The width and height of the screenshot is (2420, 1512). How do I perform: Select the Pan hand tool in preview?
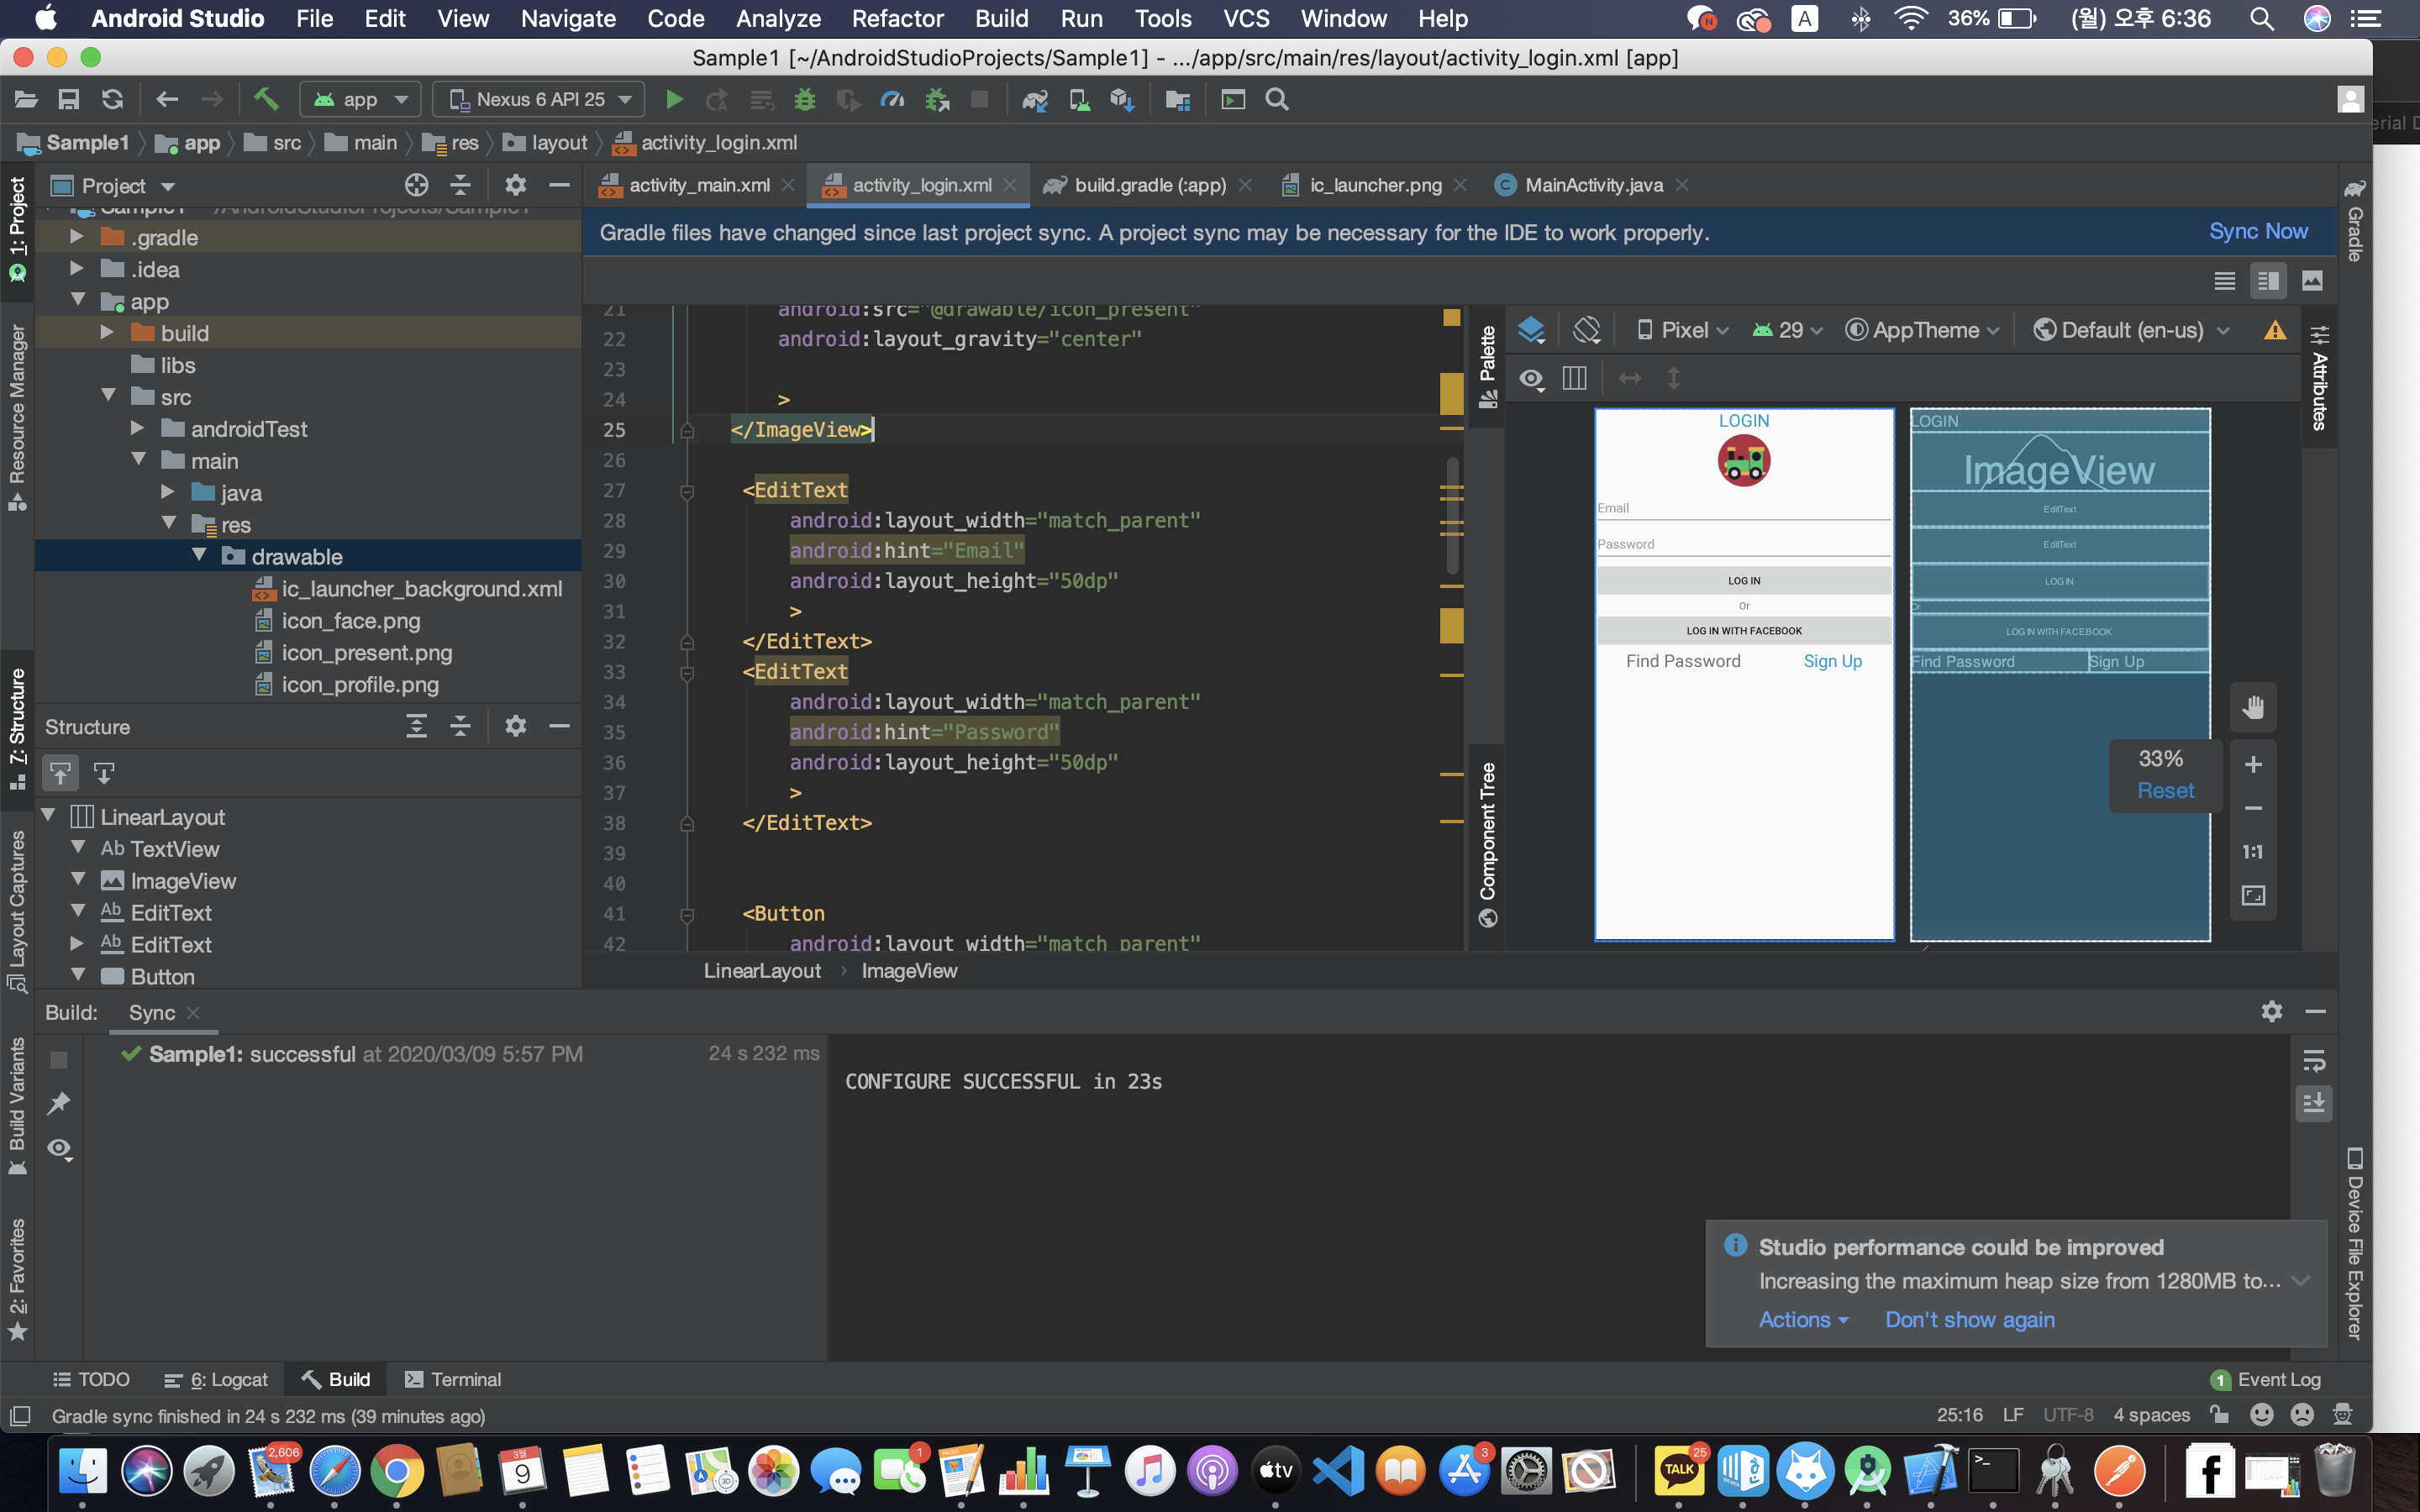click(2253, 708)
